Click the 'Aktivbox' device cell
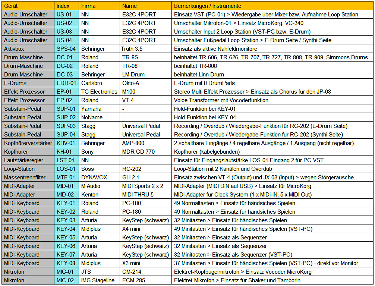The height and width of the screenshot is (286, 375). pos(28,49)
